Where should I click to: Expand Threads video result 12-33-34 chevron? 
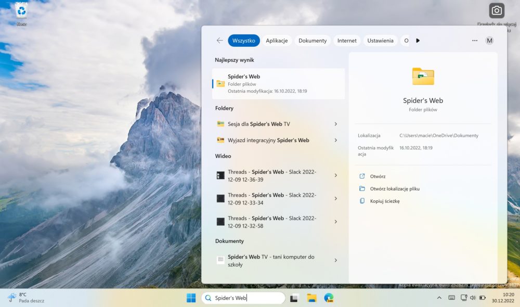335,198
